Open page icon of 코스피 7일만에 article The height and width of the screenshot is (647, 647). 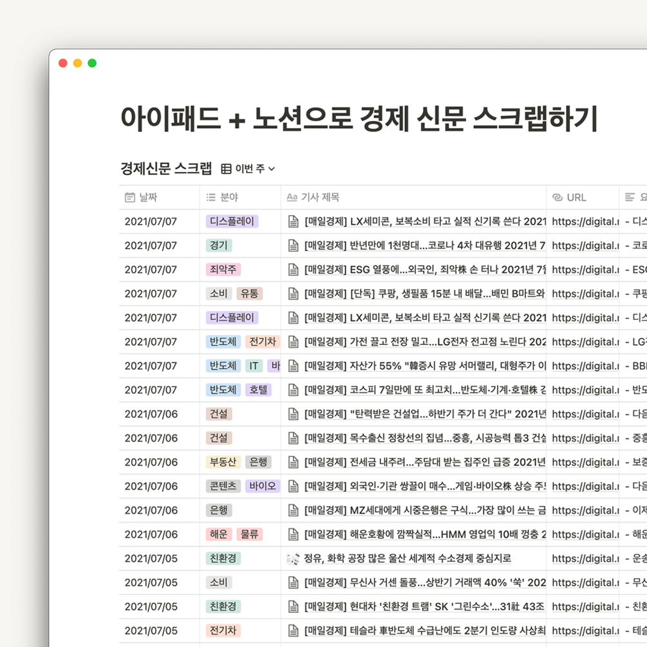[x=293, y=390]
